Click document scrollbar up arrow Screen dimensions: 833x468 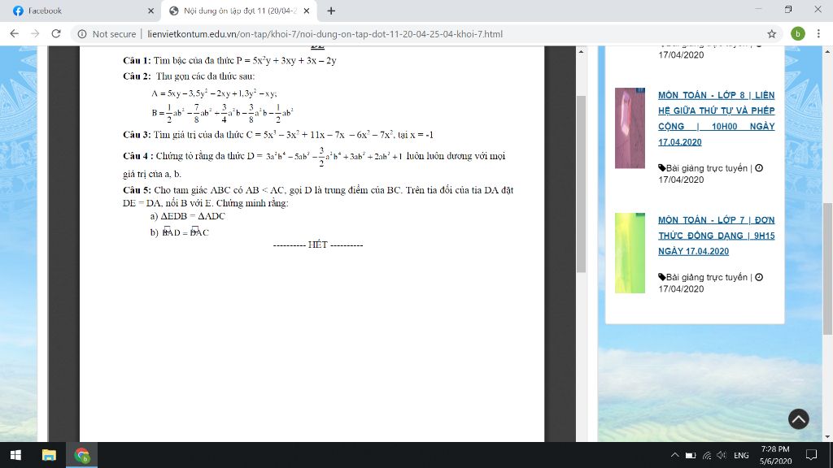581,51
